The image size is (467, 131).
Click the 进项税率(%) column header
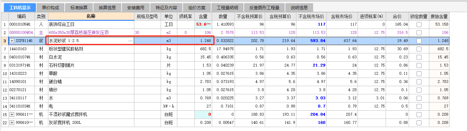tap(371, 16)
